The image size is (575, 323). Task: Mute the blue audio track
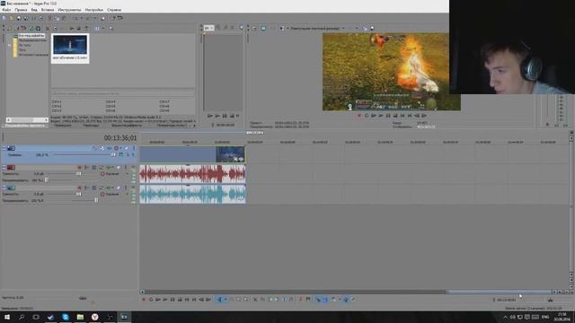(118, 188)
